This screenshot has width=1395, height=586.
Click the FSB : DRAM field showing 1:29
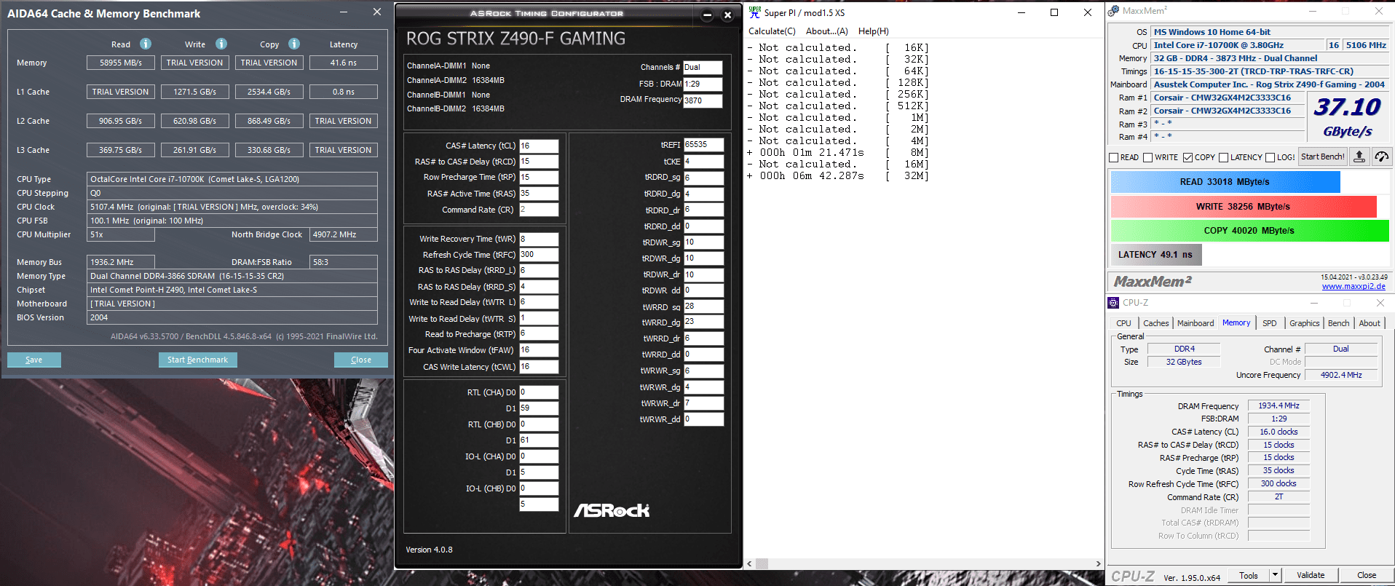pos(703,84)
